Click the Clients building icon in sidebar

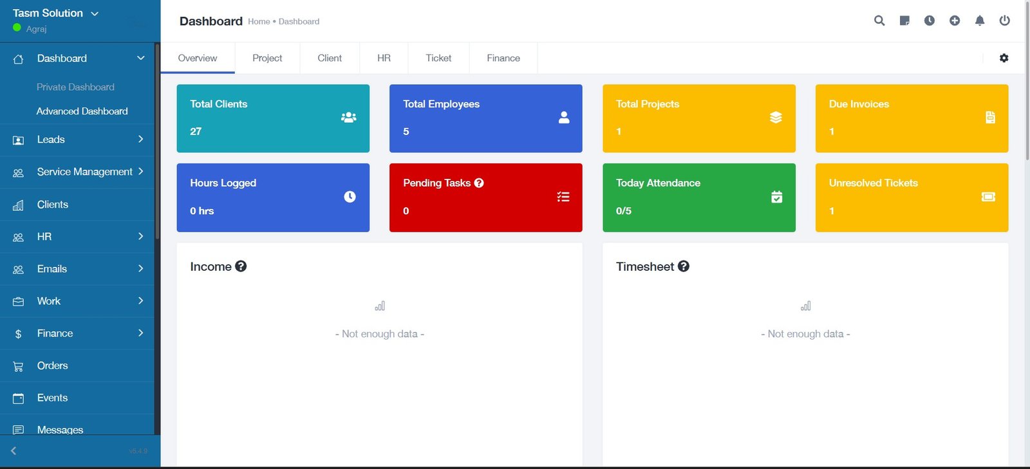pos(18,205)
